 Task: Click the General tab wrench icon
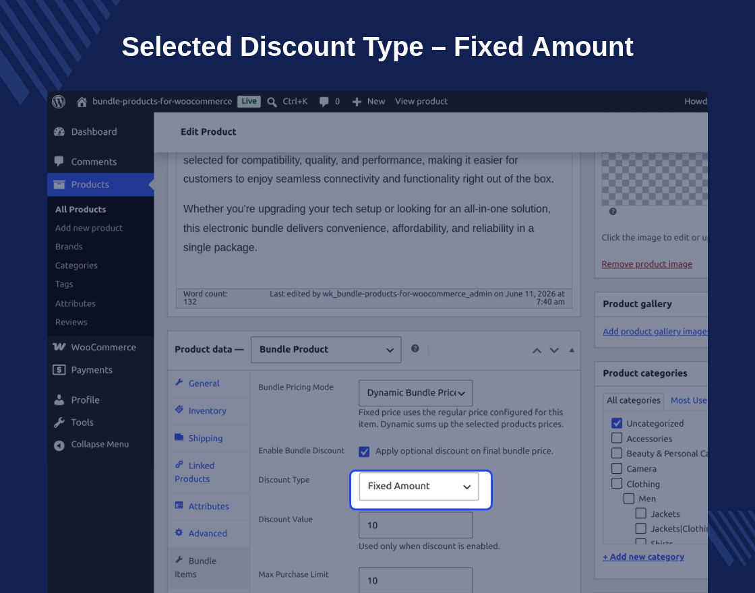(x=179, y=382)
